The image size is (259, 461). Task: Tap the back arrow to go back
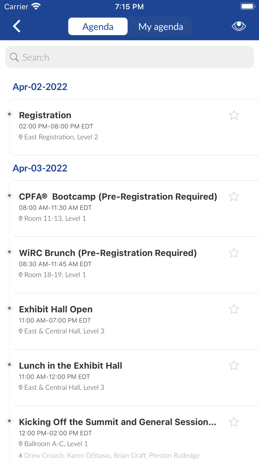coord(16,26)
